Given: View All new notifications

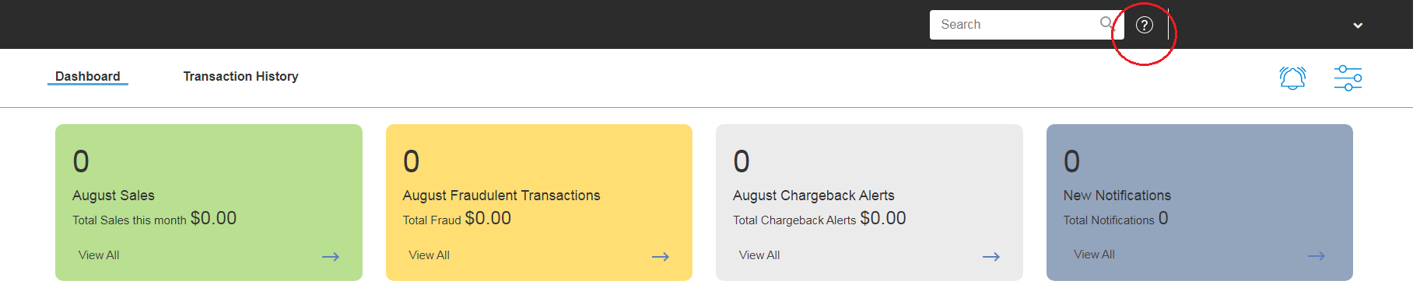Looking at the screenshot, I should click(x=1094, y=255).
